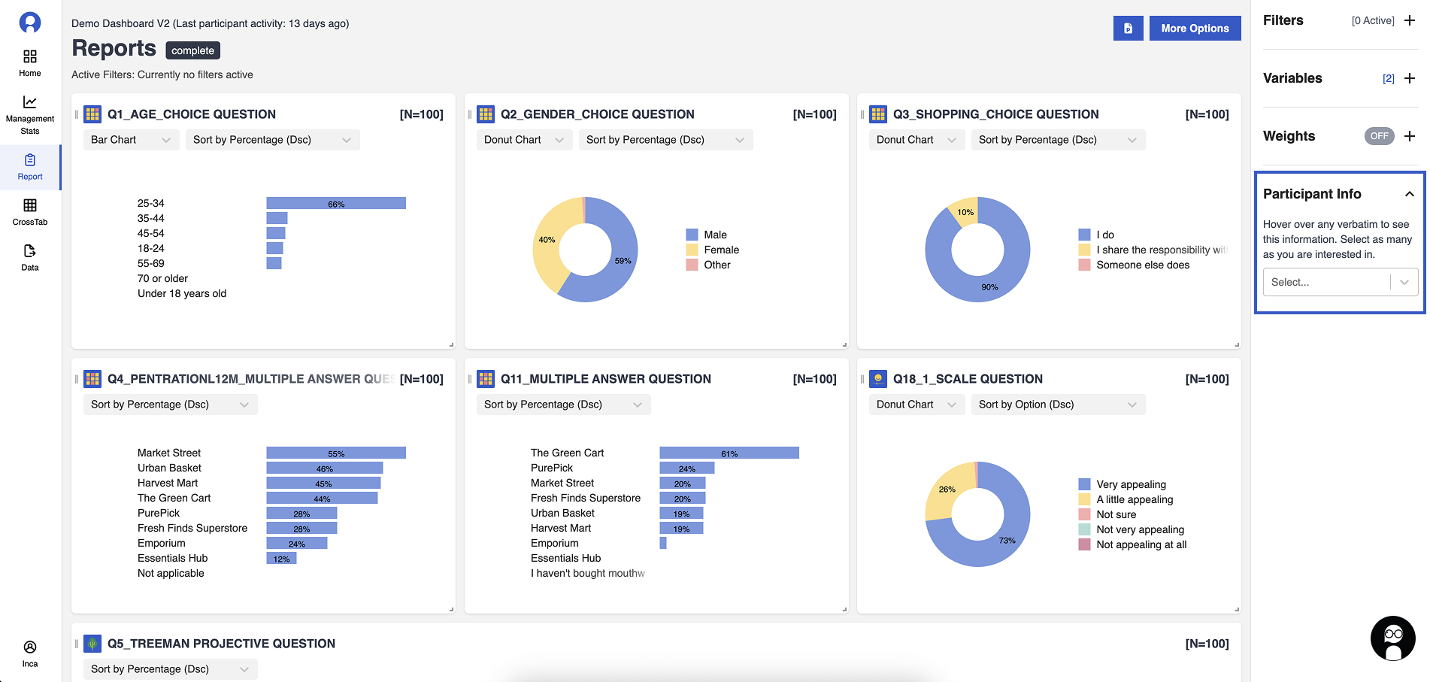Click the Inca icon at bottom-left

pyautogui.click(x=30, y=653)
